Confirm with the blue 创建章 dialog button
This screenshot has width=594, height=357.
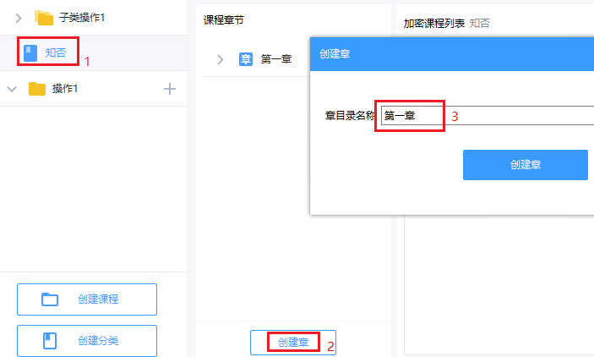point(525,165)
